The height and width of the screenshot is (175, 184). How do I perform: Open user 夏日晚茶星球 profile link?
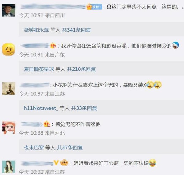[39, 69]
